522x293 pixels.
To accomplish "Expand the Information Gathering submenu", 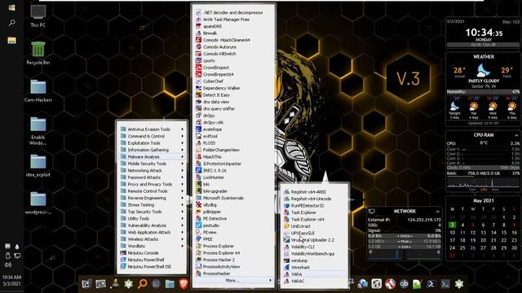I will (153, 150).
